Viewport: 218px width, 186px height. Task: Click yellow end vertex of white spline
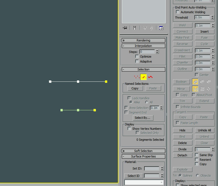[x=106, y=82]
